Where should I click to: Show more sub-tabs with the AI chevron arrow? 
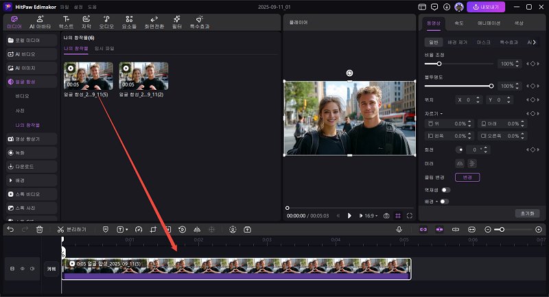(x=535, y=43)
